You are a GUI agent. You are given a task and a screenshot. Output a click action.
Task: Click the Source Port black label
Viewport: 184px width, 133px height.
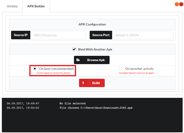pyautogui.click(x=101, y=35)
